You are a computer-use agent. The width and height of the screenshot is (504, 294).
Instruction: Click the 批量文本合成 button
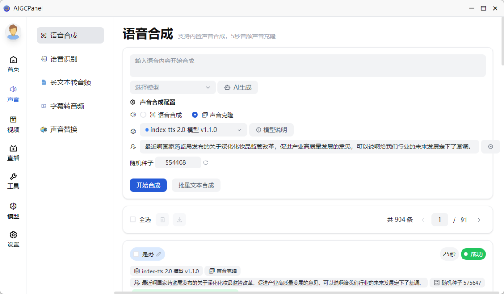pyautogui.click(x=196, y=185)
